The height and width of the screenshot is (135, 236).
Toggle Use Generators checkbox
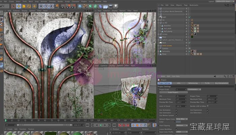click(177, 112)
